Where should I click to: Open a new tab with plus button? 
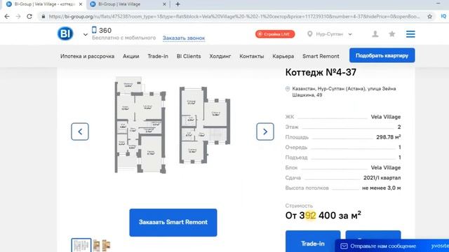click(177, 4)
